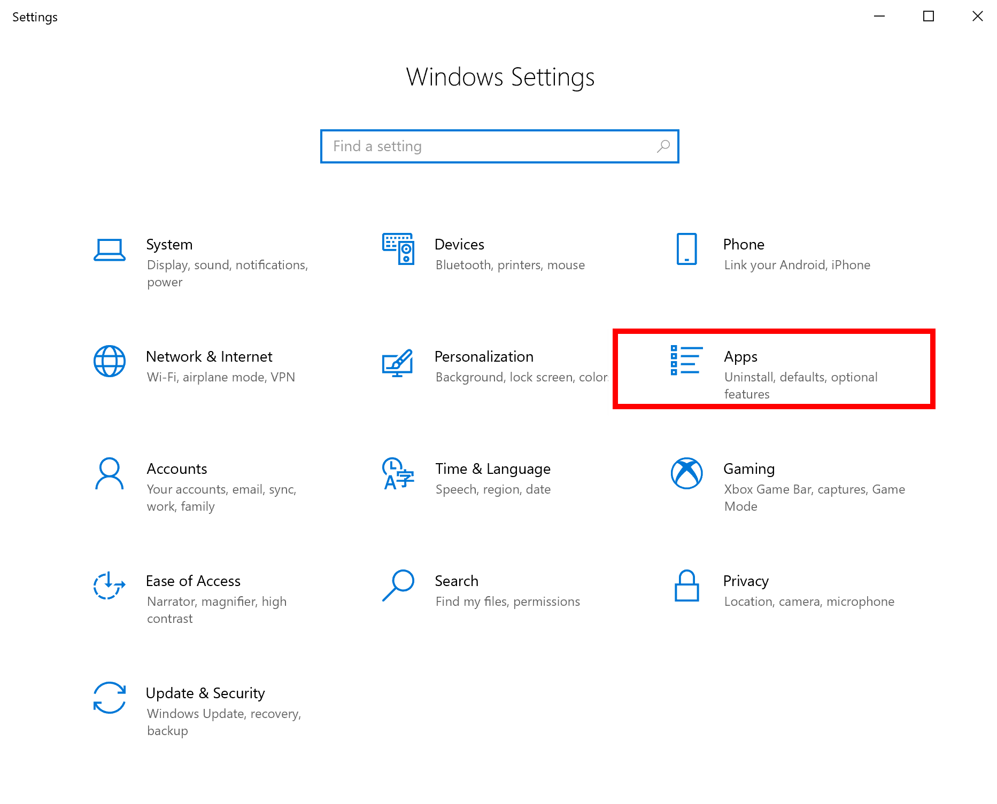Select the Apps title
The width and height of the screenshot is (997, 804).
[741, 357]
